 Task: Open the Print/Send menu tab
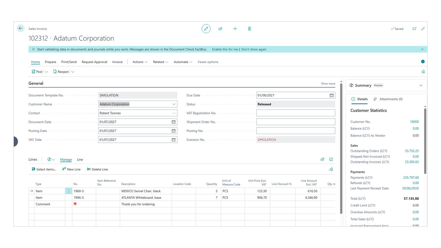[x=69, y=62]
